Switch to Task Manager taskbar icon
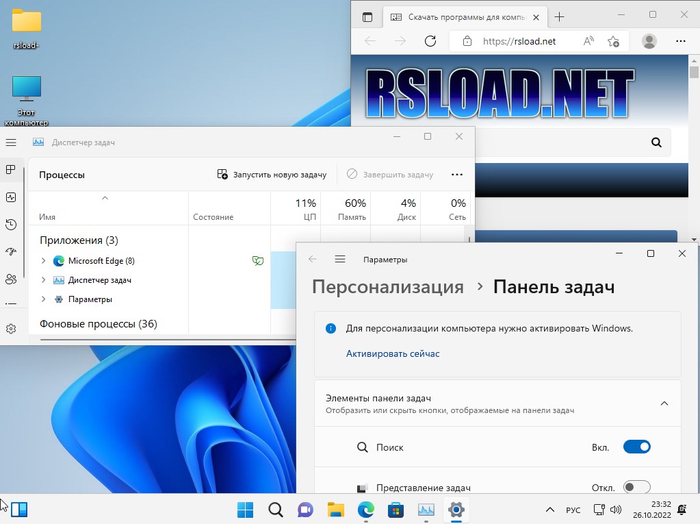 coord(426,509)
